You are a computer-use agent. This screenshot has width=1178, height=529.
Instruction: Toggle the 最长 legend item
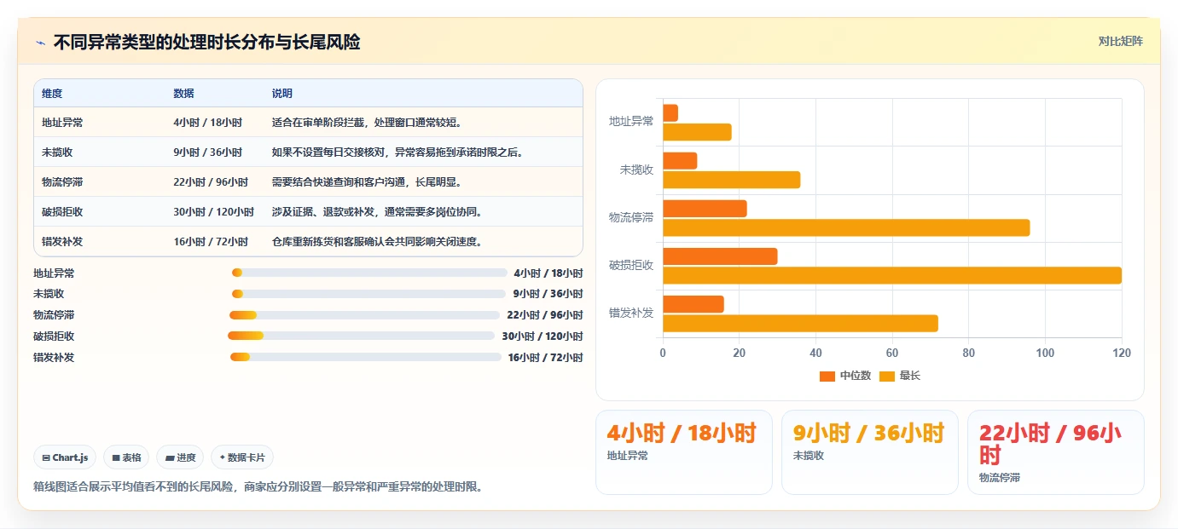tap(900, 376)
